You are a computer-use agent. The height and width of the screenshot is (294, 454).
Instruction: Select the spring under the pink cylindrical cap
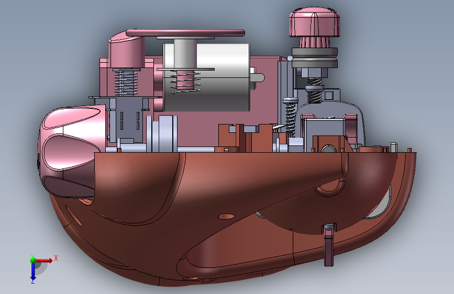click(x=126, y=83)
